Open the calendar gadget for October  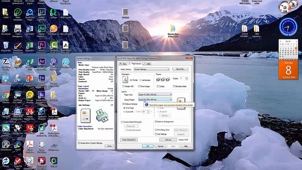[x=288, y=49]
